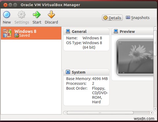
Task: Click the 'OS Type:' label
Action: pyautogui.click(x=74, y=43)
